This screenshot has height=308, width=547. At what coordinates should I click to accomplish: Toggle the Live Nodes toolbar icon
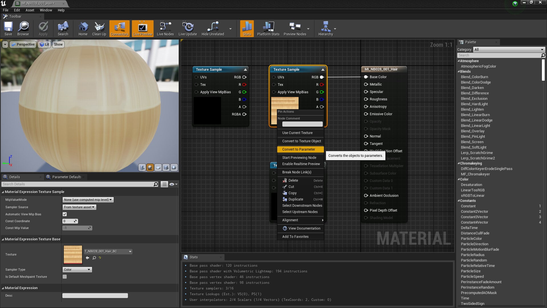pos(165,29)
